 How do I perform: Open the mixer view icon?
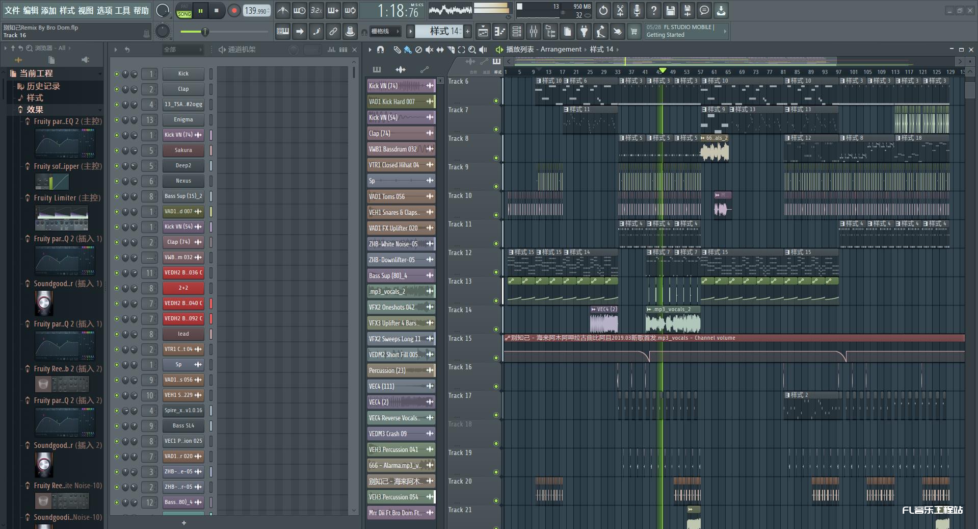[534, 32]
